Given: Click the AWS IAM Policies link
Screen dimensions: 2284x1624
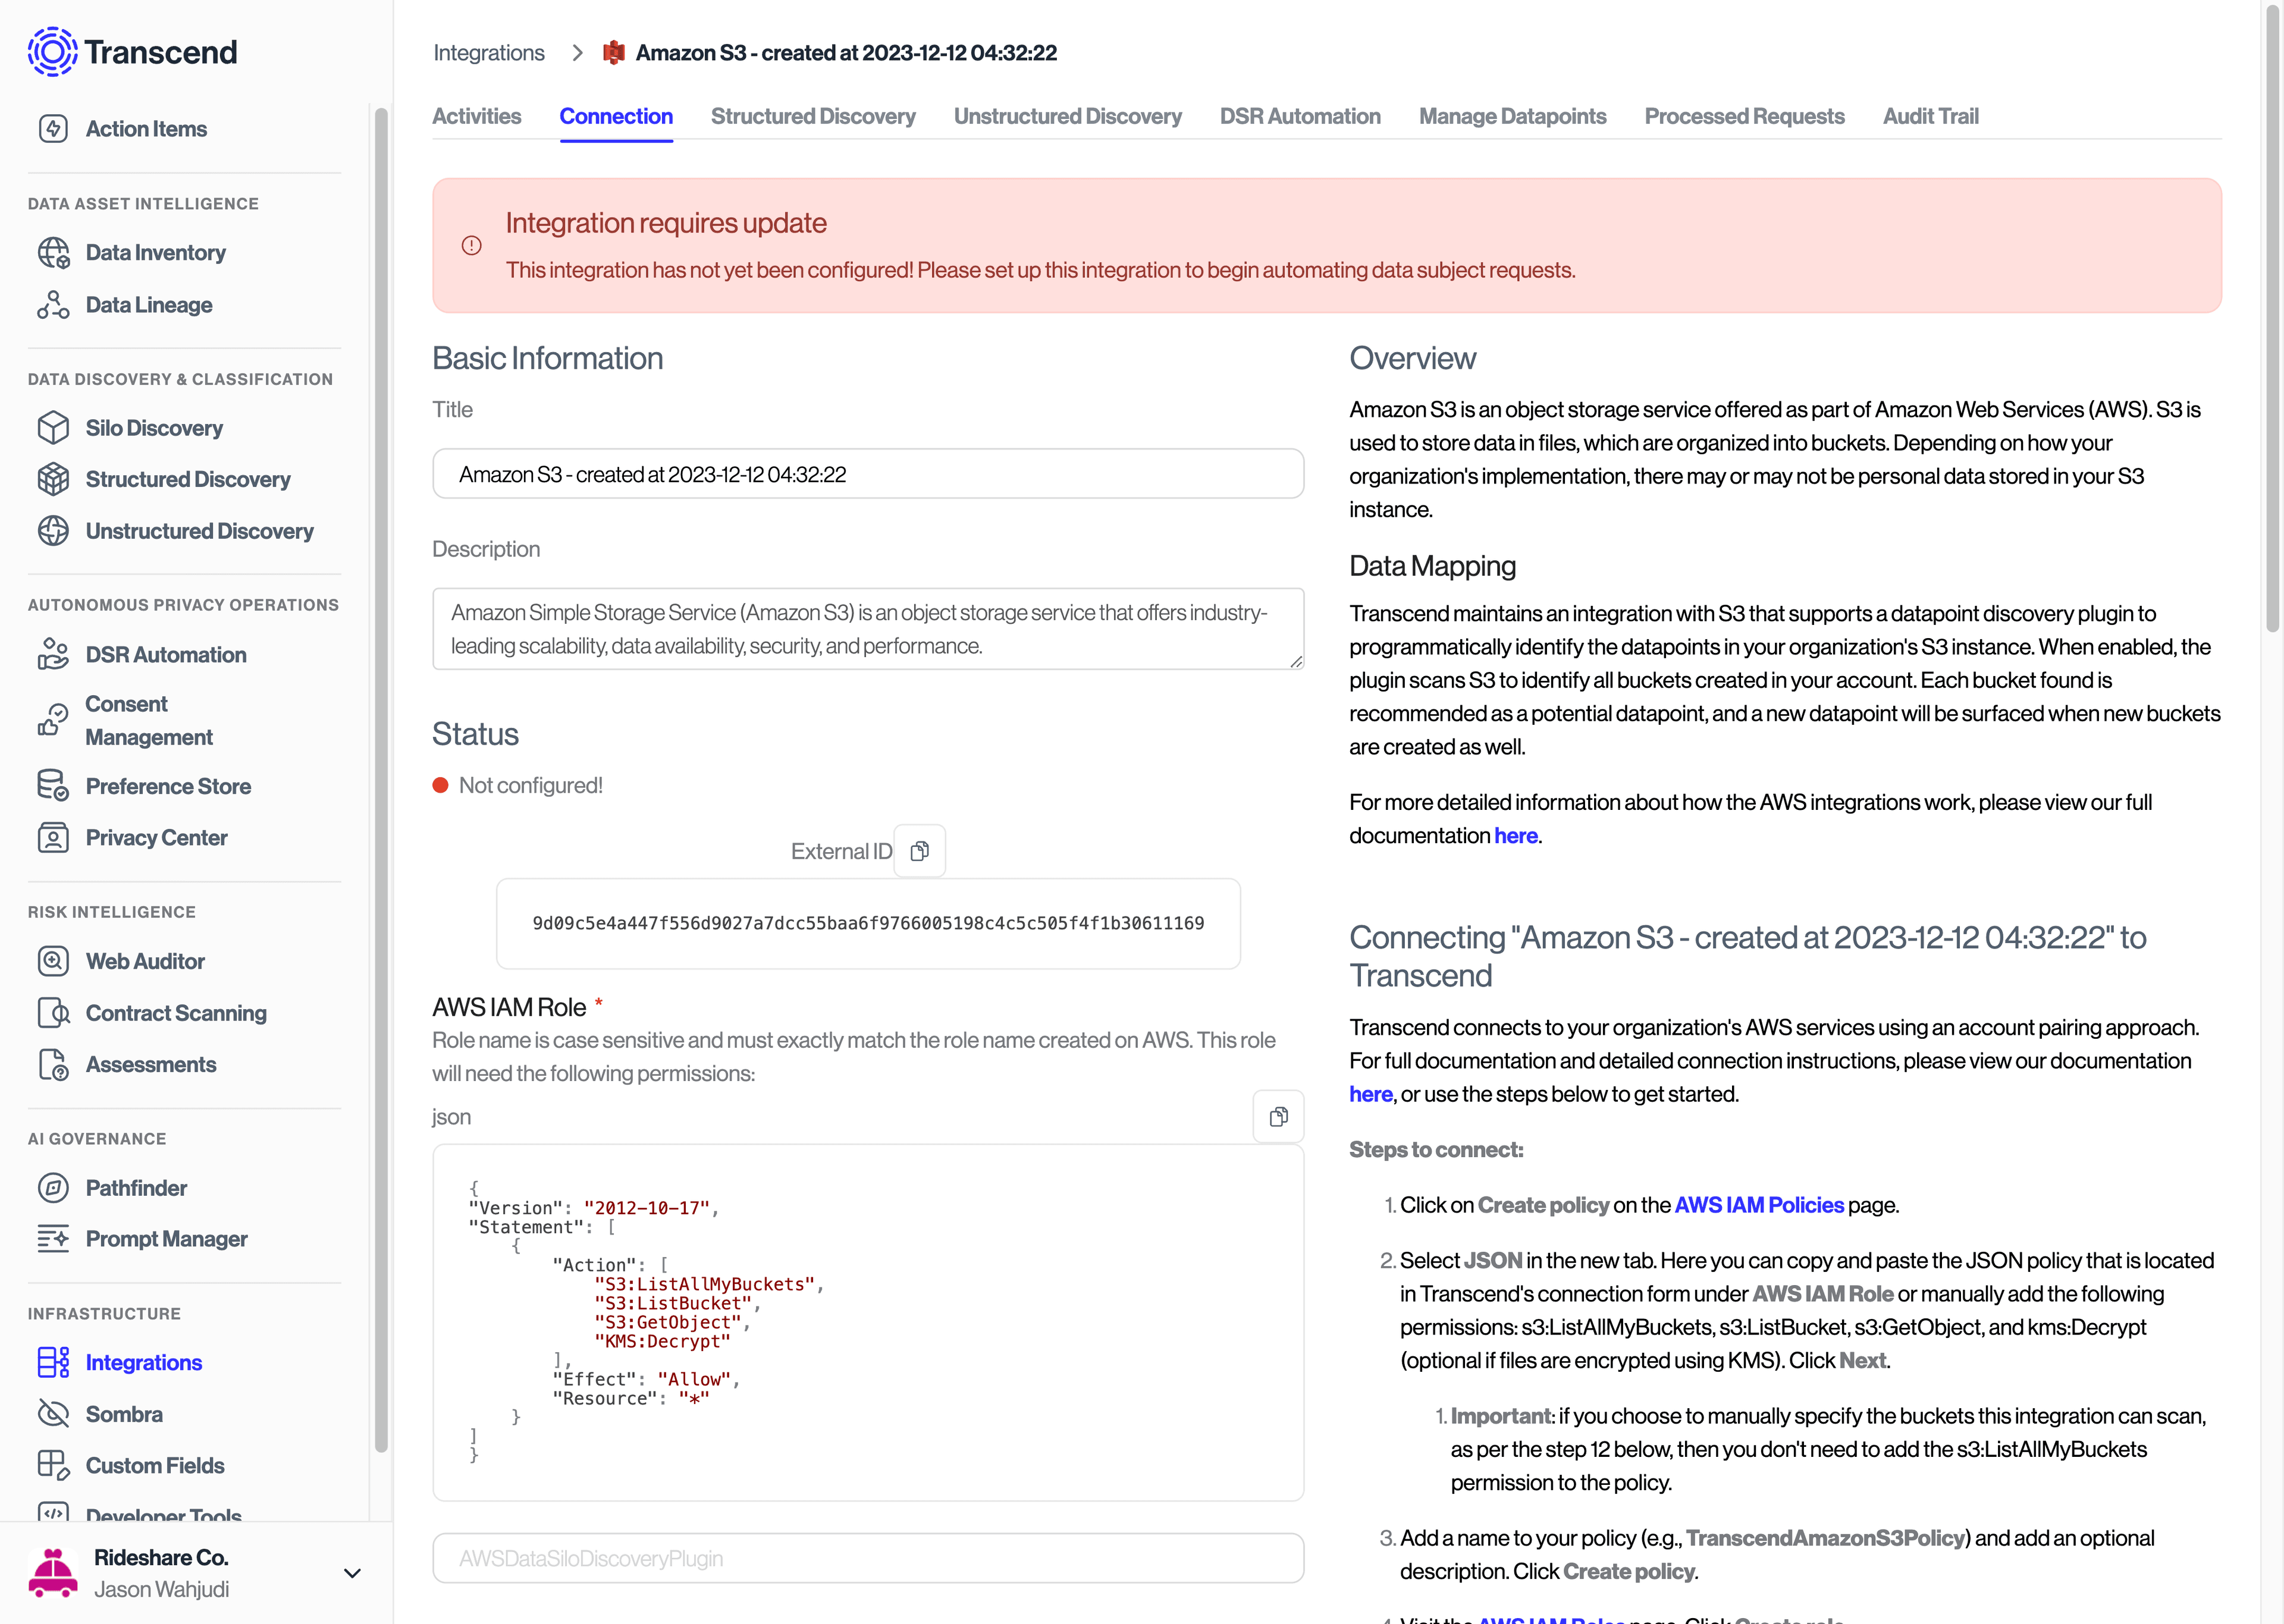Looking at the screenshot, I should [1758, 1204].
